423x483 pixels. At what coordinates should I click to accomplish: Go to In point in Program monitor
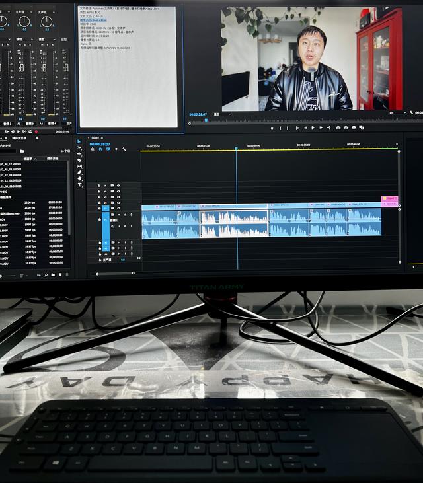pos(297,128)
